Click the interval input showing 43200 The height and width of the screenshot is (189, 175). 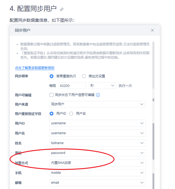72,85
